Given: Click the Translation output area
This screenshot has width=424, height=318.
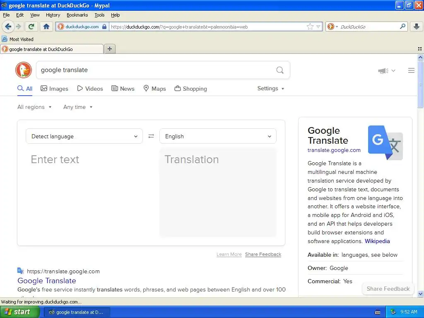Looking at the screenshot, I should pyautogui.click(x=218, y=192).
